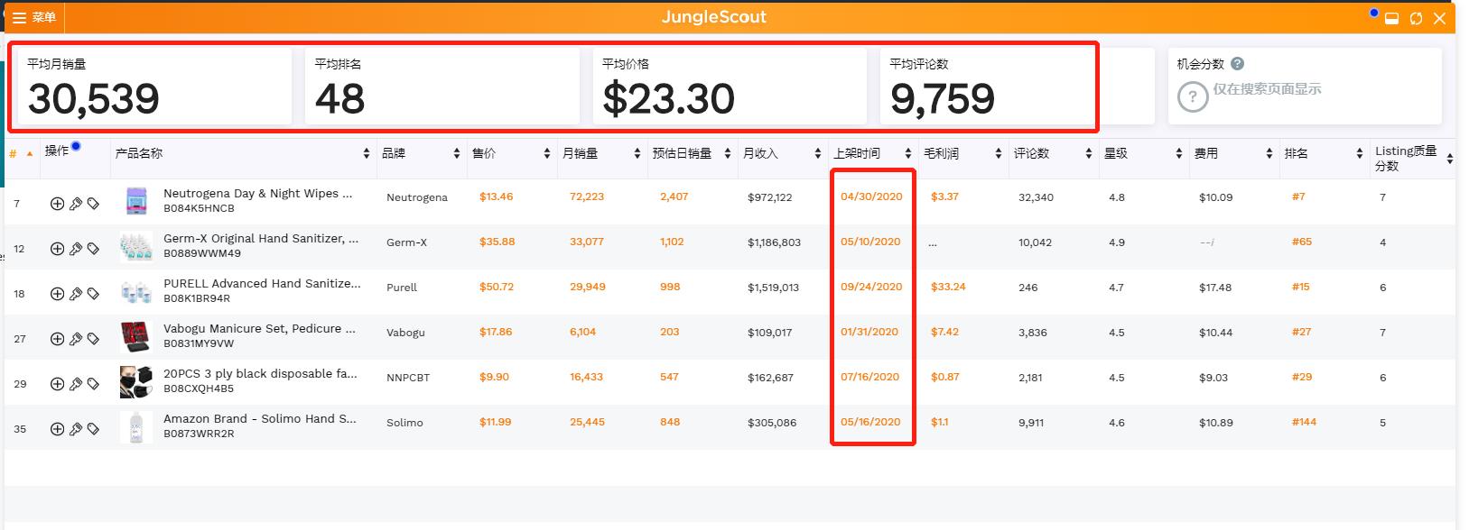Open the Germ-X Original Hand Sanitizer title
Screen dimensions: 1469x530
click(x=261, y=238)
